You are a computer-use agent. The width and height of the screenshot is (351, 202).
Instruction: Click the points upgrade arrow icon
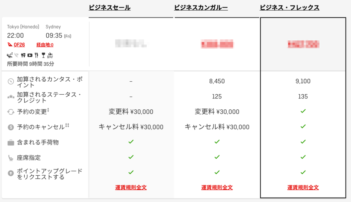(x=11, y=173)
